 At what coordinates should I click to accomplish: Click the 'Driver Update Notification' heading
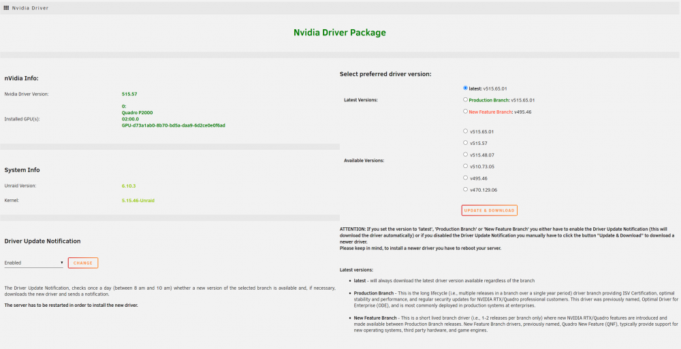[42, 242]
